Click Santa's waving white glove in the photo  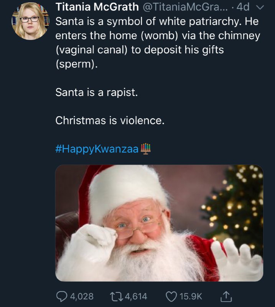(x=235, y=257)
